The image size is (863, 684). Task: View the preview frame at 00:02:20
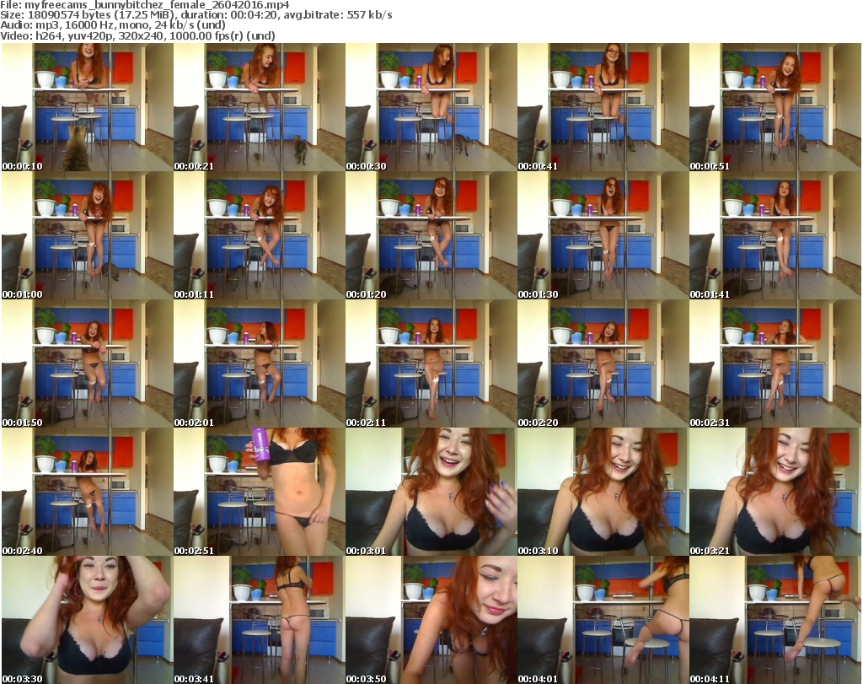coord(603,364)
